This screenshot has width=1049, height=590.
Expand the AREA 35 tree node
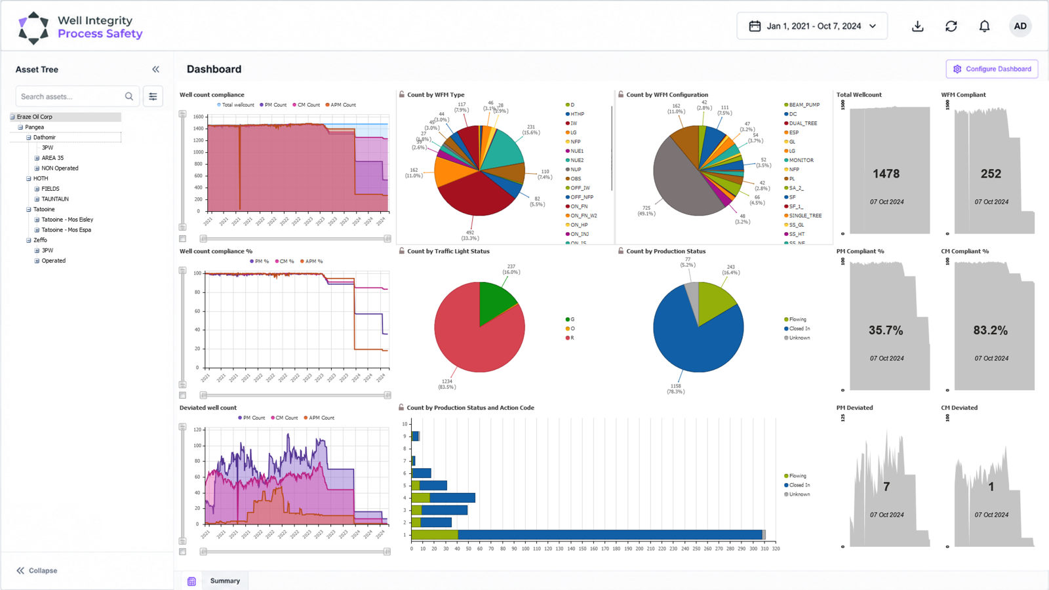tap(37, 158)
